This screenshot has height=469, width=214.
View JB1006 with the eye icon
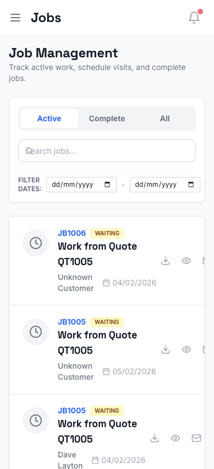click(186, 261)
